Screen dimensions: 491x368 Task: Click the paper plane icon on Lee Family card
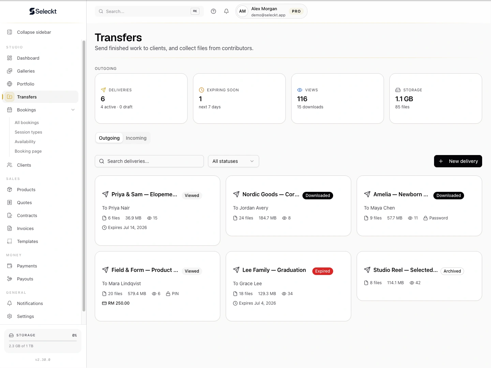pyautogui.click(x=236, y=270)
